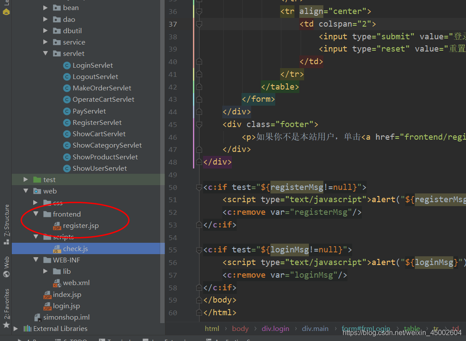Click the RegisterServlet class icon
466x341 pixels.
[x=67, y=123]
